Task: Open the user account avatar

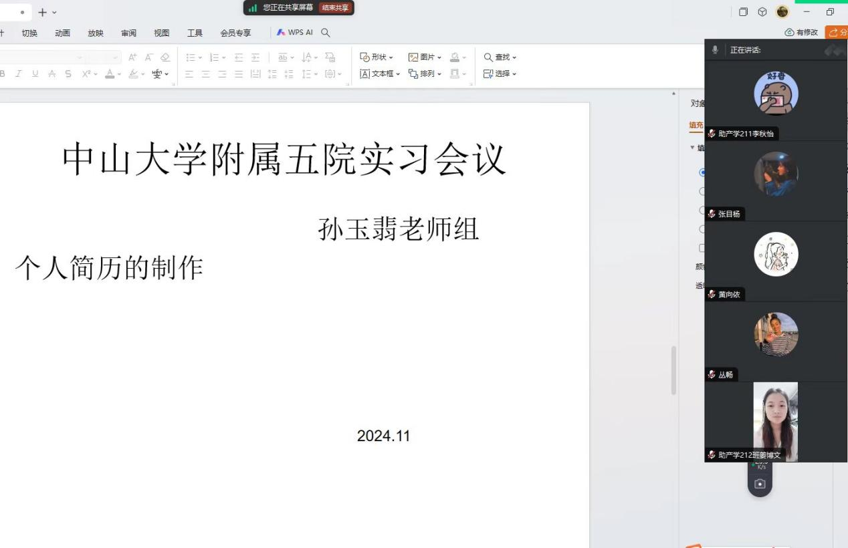Action: [782, 12]
